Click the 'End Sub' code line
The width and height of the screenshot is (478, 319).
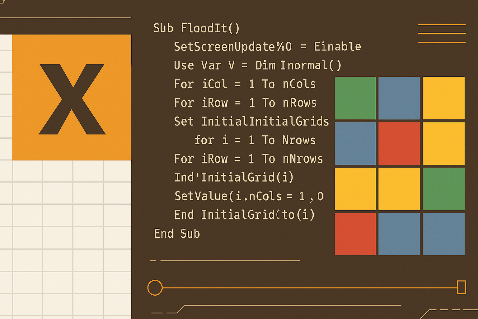[x=177, y=234]
